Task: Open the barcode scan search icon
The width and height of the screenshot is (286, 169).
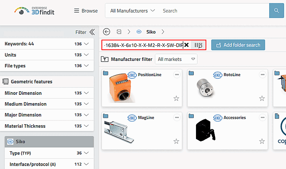Action: (x=198, y=45)
